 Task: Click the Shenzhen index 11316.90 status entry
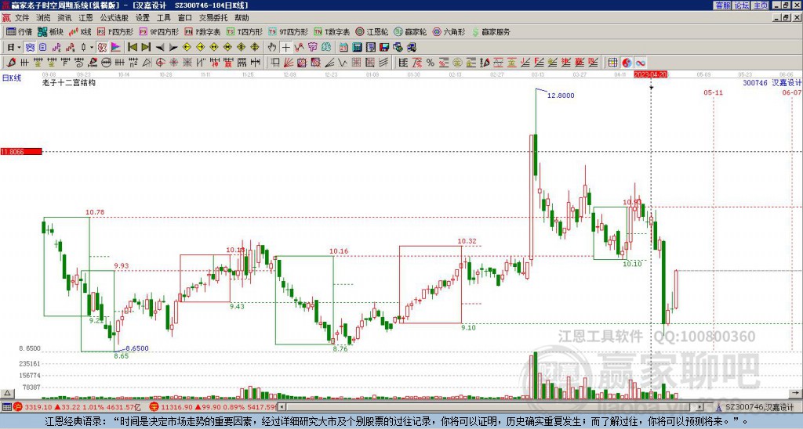[x=213, y=407]
